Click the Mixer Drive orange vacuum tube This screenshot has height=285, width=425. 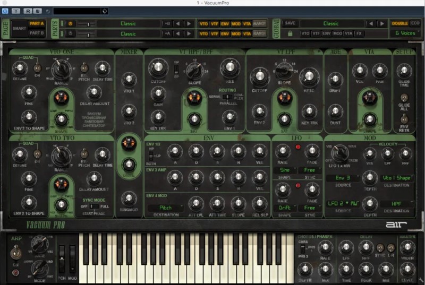pos(129,143)
